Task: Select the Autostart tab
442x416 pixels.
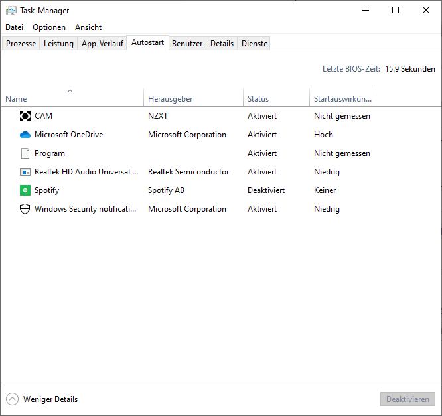Action: coord(148,42)
